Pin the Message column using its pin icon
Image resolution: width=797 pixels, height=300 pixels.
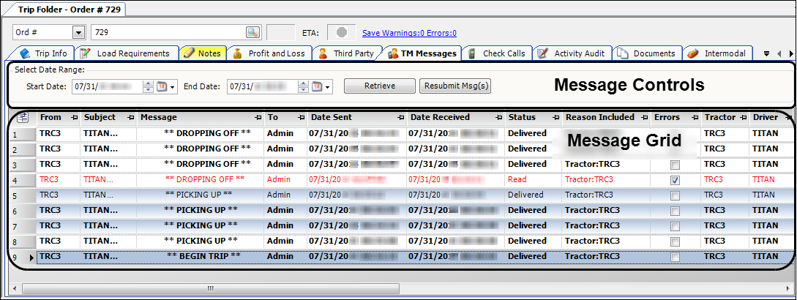[258, 118]
